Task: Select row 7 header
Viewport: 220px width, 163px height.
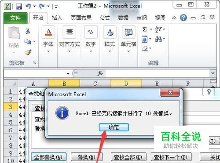Action: pyautogui.click(x=11, y=138)
